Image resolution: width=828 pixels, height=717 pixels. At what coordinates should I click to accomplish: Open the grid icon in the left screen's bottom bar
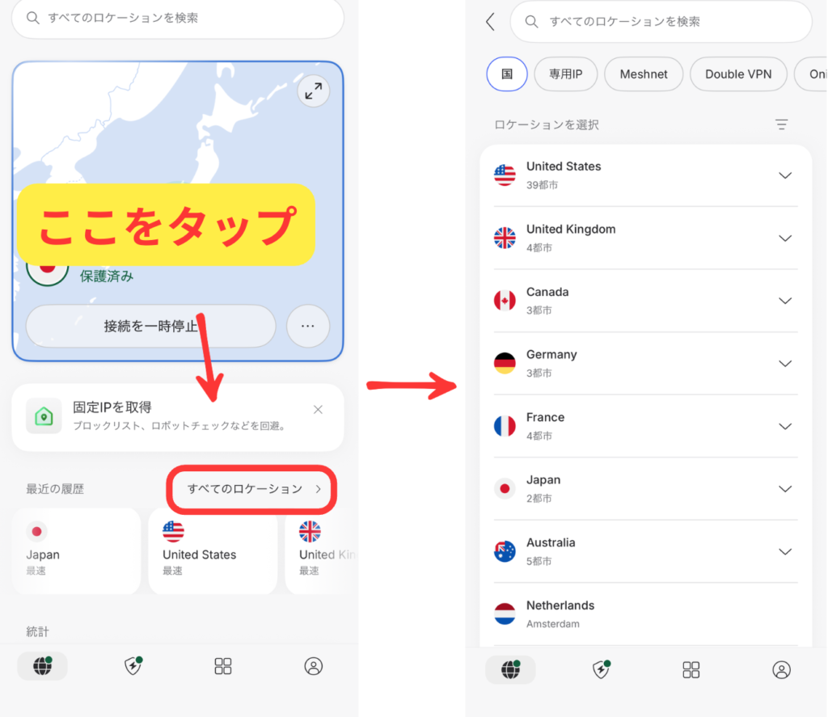223,666
